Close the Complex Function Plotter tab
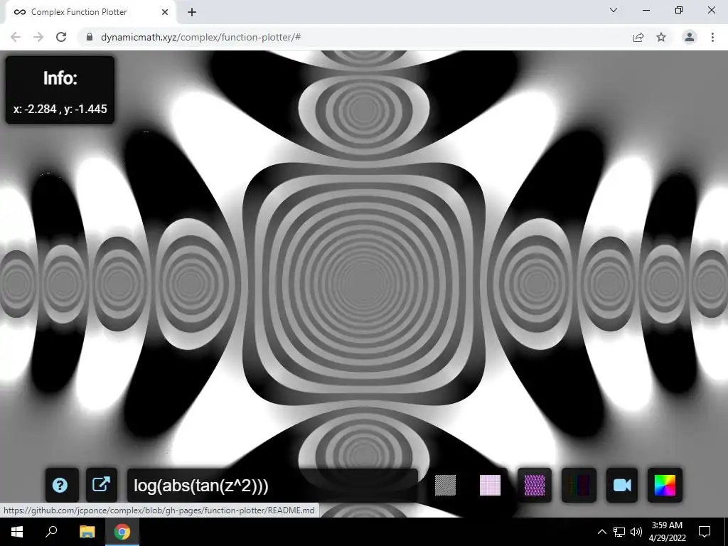 pos(165,12)
